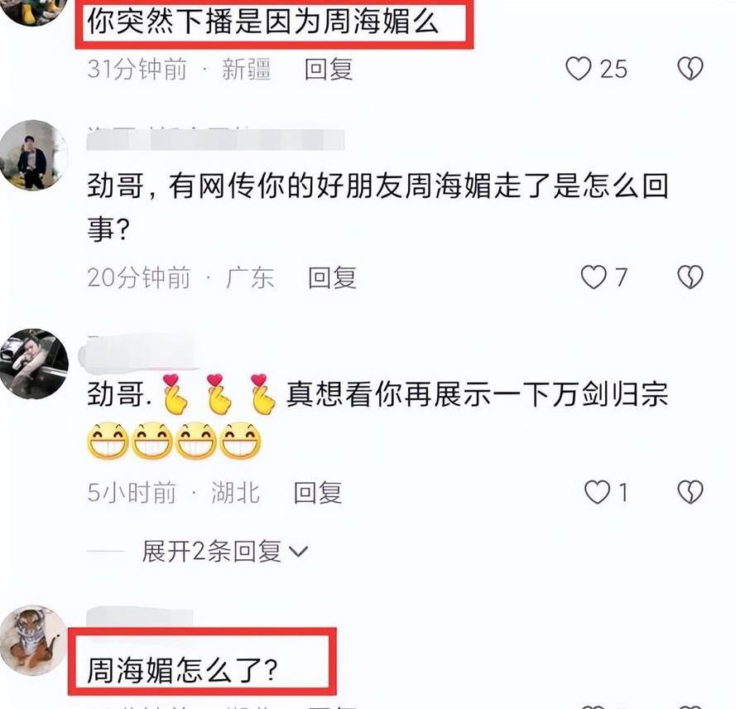The width and height of the screenshot is (745, 709).
Task: Open the top commenter's avatar
Action: [x=34, y=12]
